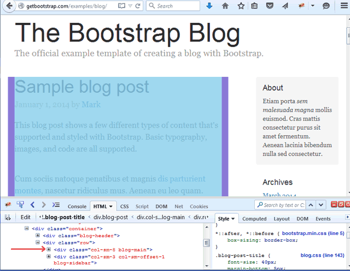Open Downloads with the blue arrow

[x=209, y=6]
